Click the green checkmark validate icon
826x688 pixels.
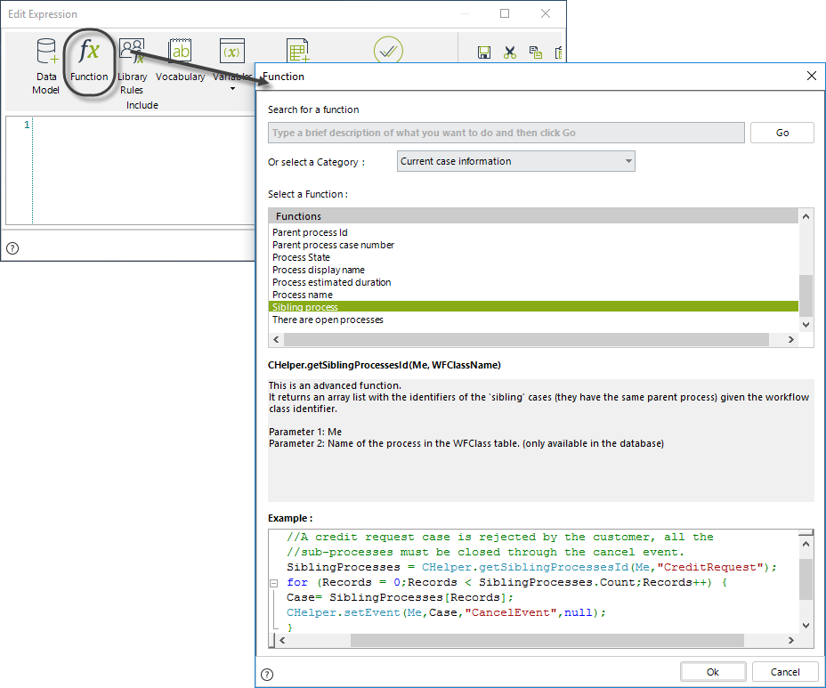point(388,50)
